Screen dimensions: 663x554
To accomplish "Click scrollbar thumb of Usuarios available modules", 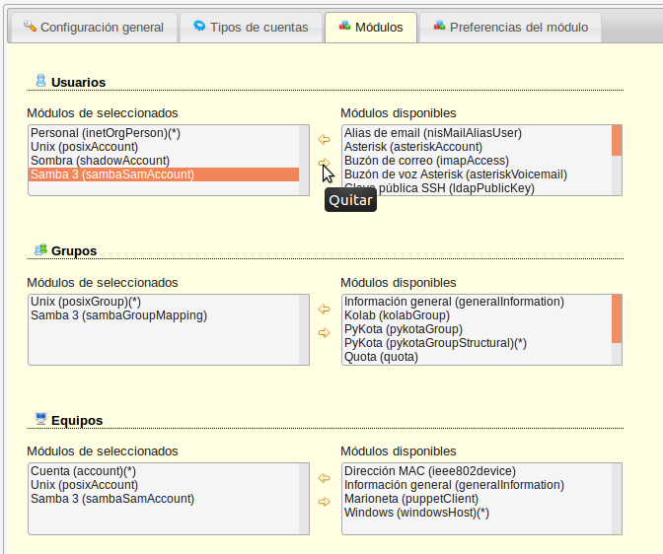I will [617, 140].
